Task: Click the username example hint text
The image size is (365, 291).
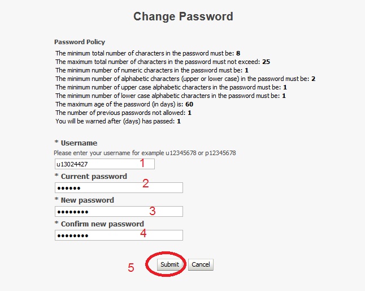Action: click(145, 153)
